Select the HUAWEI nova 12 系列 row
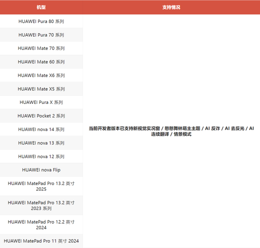Screen dimensions: 260x248 41,156
